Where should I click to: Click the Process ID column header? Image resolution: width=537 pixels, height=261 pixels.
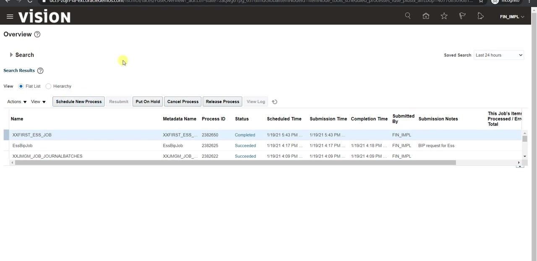click(214, 119)
